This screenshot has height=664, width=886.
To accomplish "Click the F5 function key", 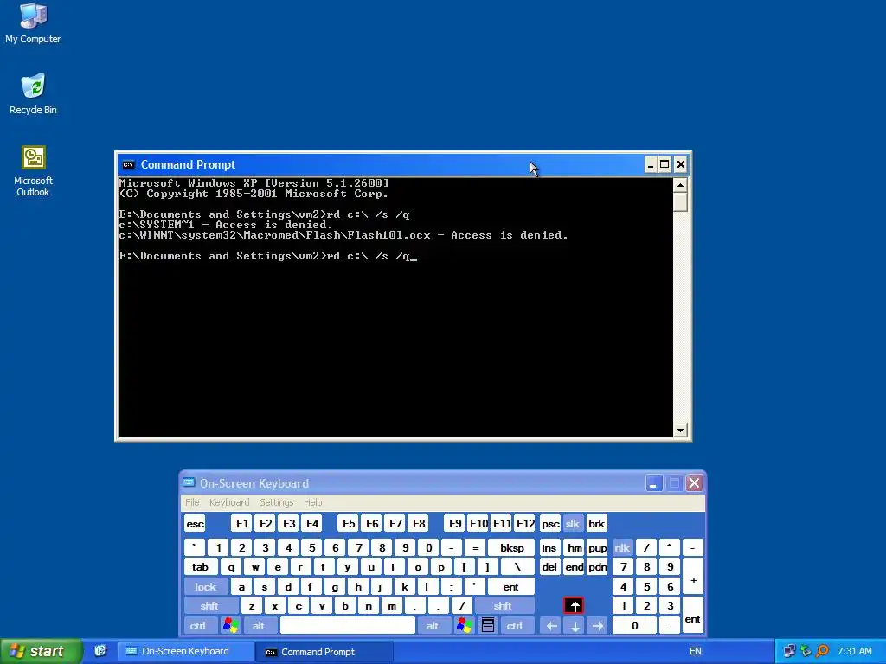I will [349, 523].
